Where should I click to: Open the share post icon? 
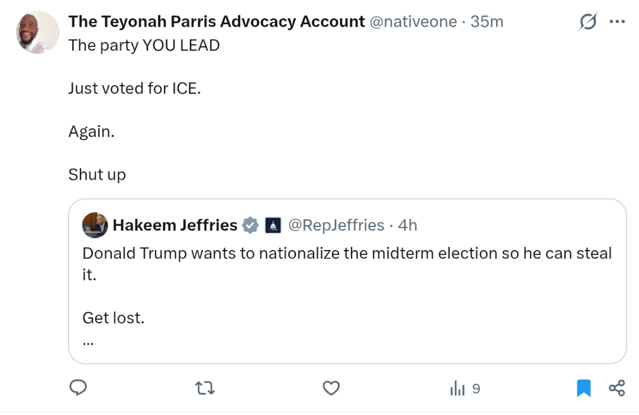coord(617,388)
